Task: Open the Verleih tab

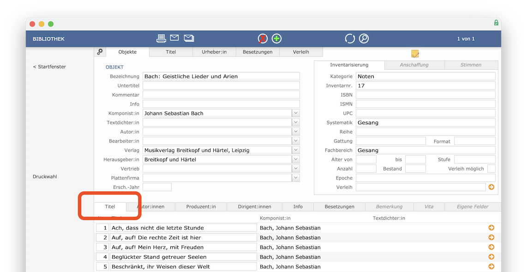Action: point(301,52)
